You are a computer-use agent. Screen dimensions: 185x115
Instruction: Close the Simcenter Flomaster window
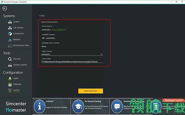click(x=182, y=2)
